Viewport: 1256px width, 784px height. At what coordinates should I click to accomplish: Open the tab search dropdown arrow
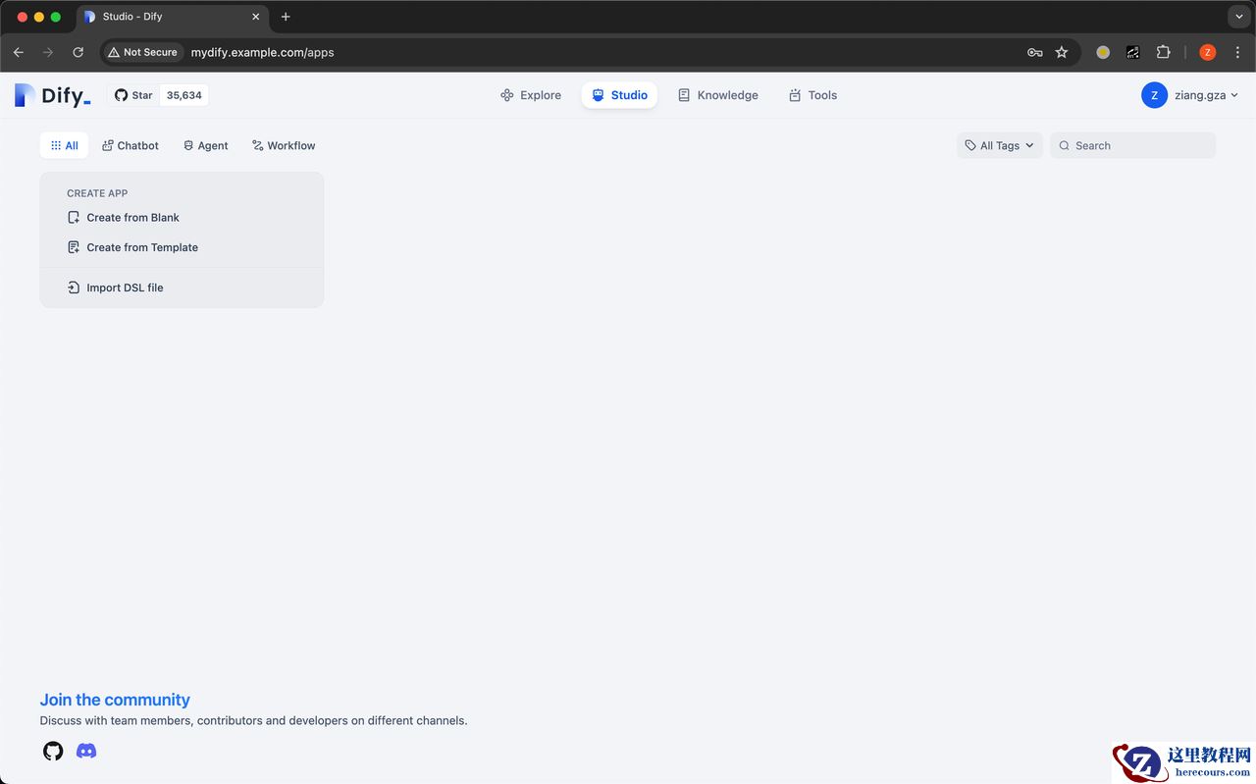tap(1238, 17)
